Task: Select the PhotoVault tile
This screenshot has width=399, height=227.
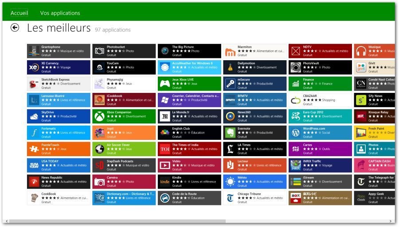Action: tap(320, 67)
